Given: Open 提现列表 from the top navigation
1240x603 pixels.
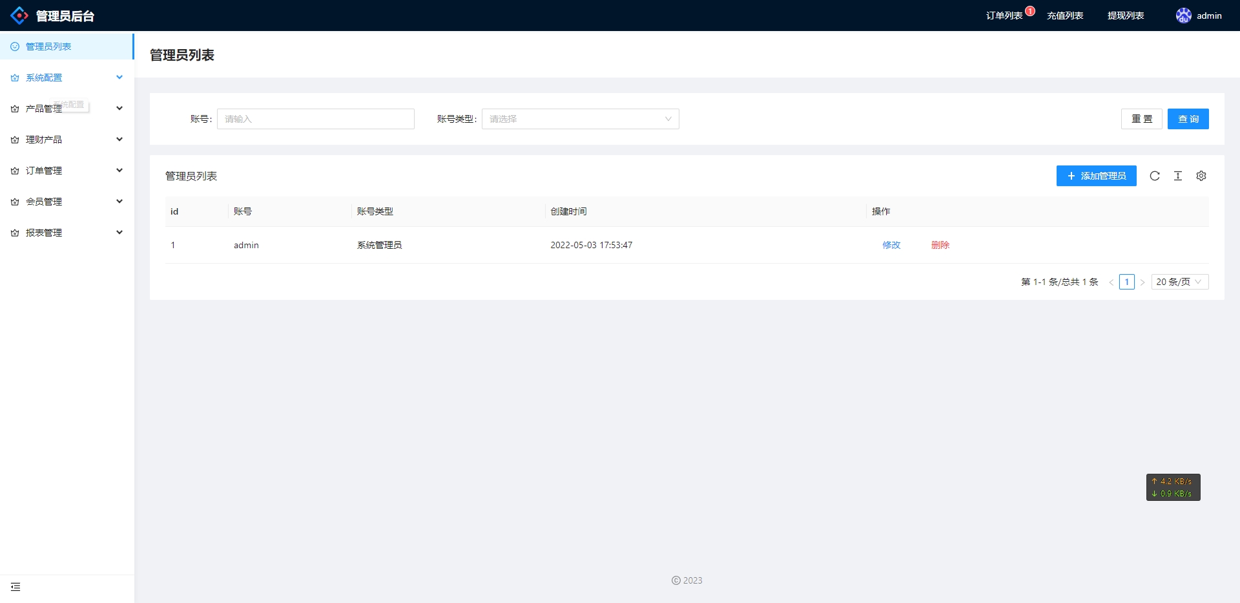Looking at the screenshot, I should tap(1124, 15).
